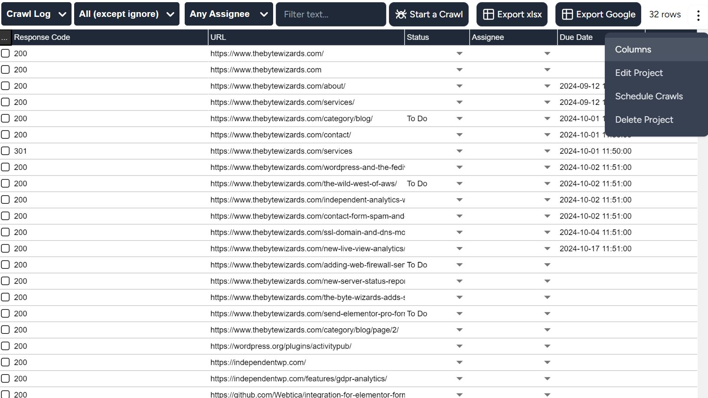Open assignee arrow for the about/ row

pos(547,86)
